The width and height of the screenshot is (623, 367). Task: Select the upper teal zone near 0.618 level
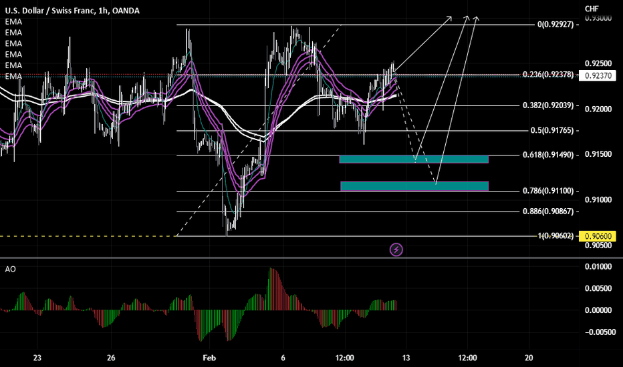pyautogui.click(x=414, y=159)
